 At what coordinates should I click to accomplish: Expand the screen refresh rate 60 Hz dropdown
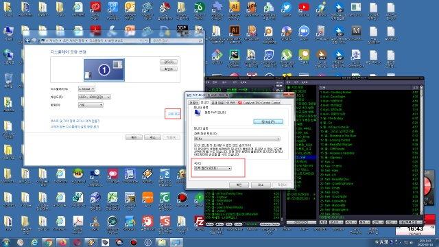237,139
